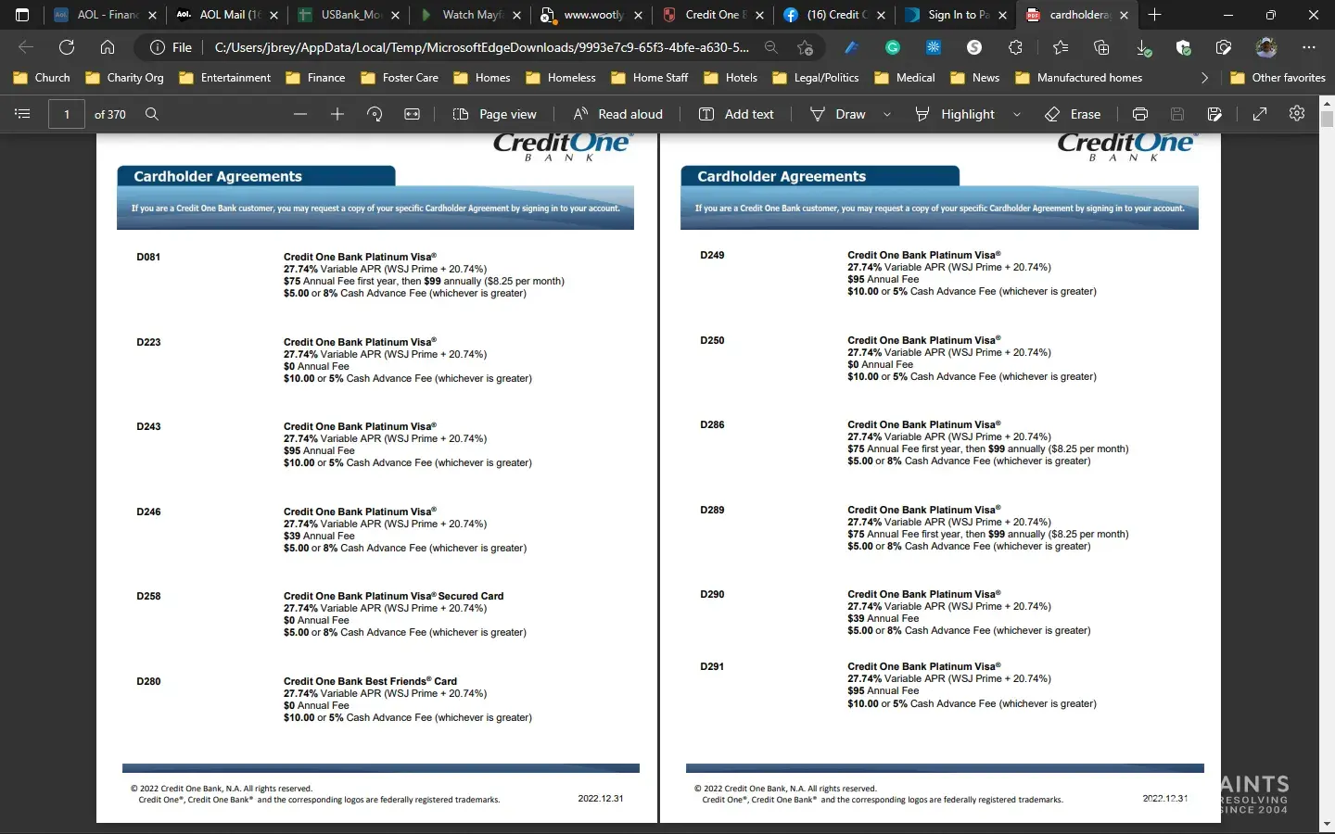1335x834 pixels.
Task: Open the Downloads panel
Action: coord(1143,47)
